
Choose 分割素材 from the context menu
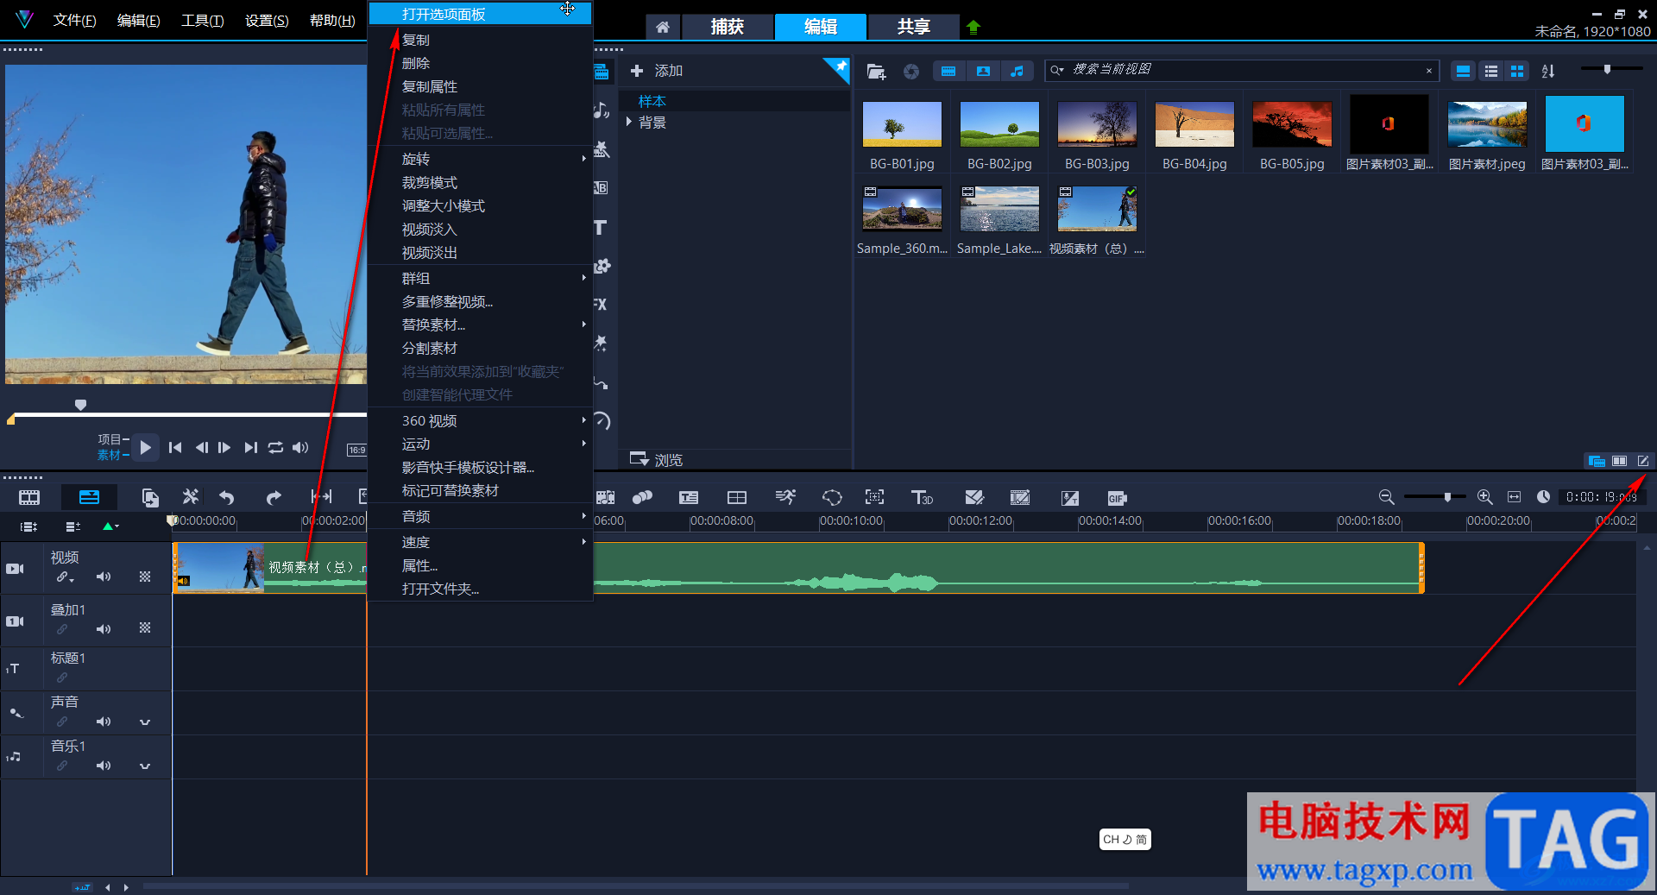[x=430, y=348]
